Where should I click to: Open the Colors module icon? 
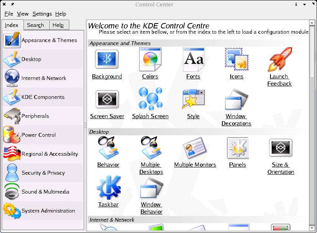click(150, 59)
